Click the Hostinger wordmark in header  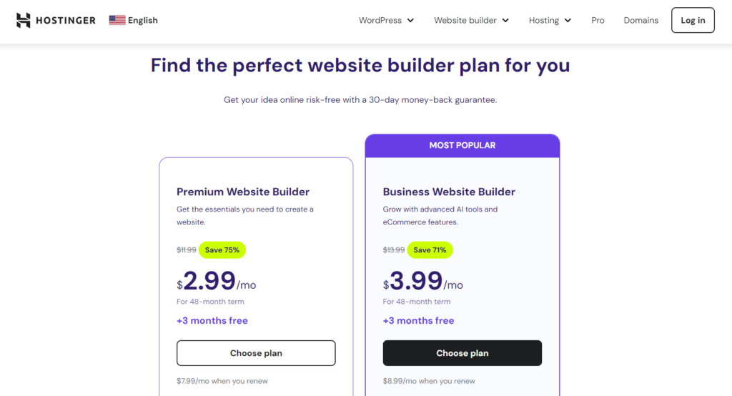click(66, 21)
